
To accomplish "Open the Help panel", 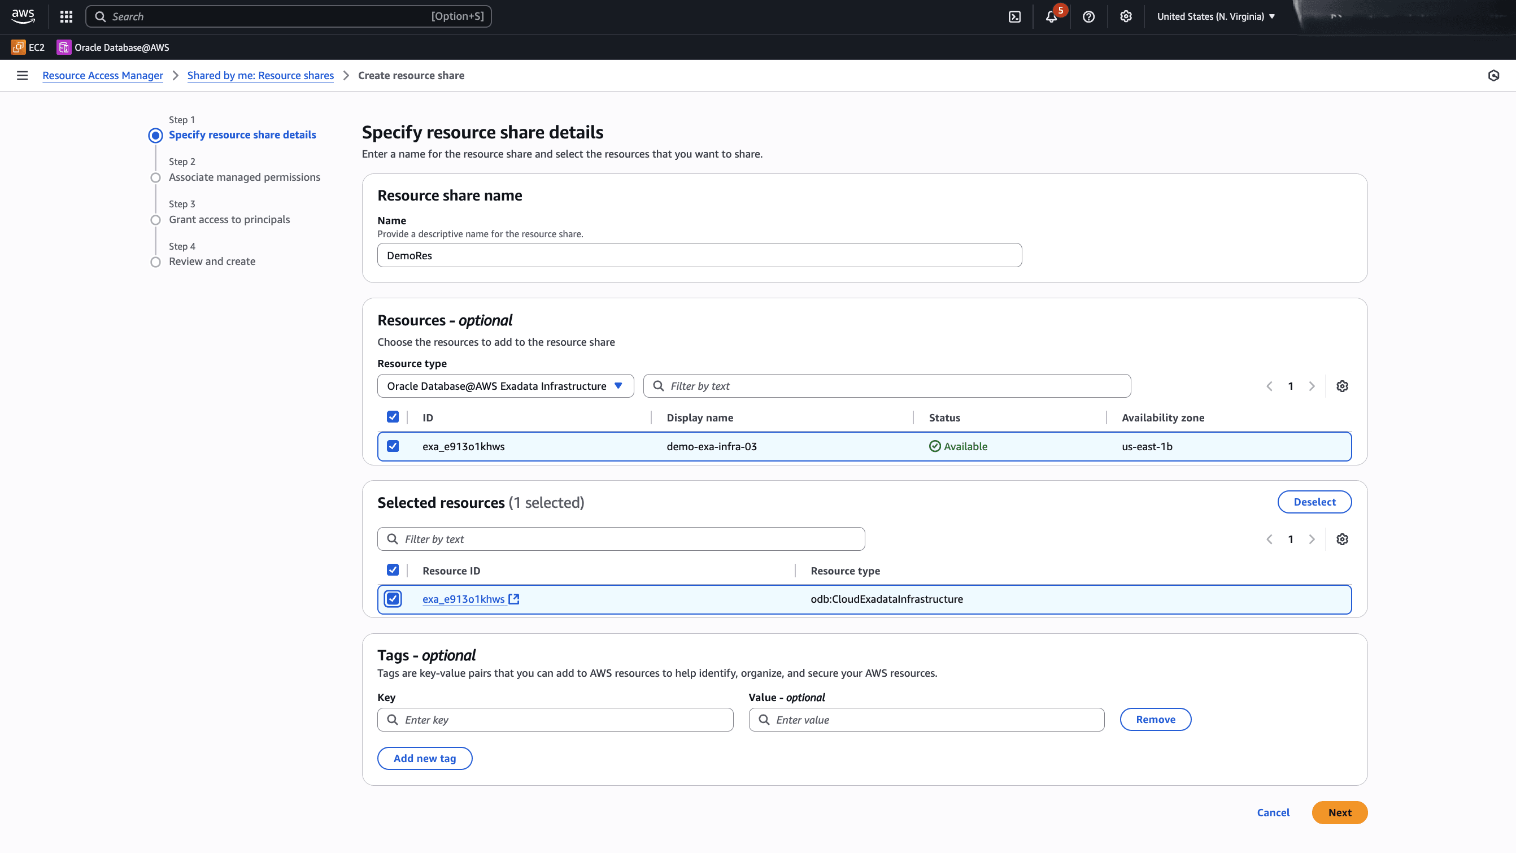I will (1088, 16).
